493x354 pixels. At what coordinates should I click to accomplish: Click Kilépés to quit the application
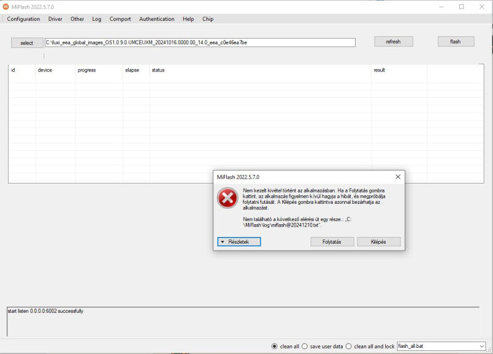[378, 241]
